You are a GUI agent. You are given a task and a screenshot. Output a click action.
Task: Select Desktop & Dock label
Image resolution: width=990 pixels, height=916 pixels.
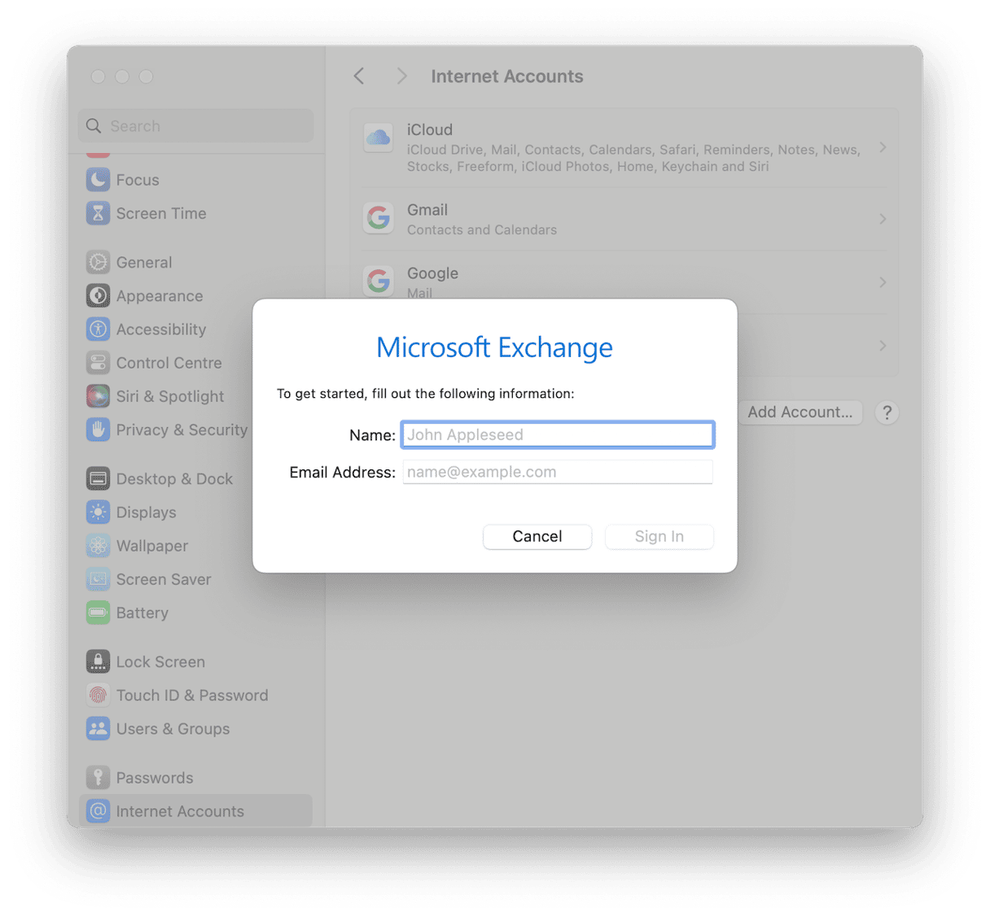(174, 478)
